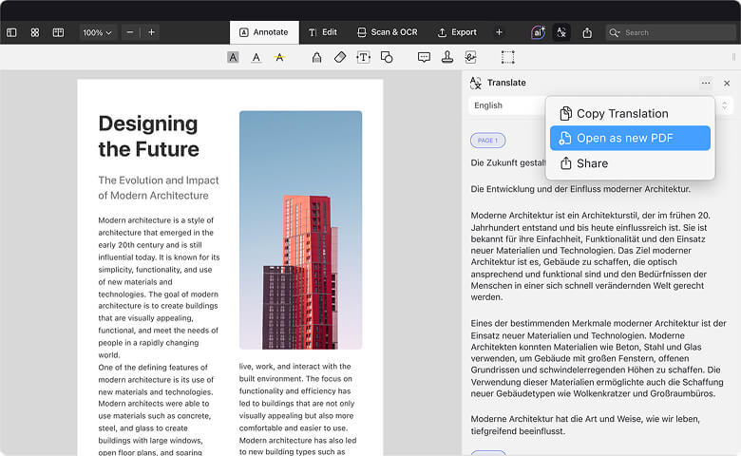Choose the underline text tool

(x=256, y=57)
